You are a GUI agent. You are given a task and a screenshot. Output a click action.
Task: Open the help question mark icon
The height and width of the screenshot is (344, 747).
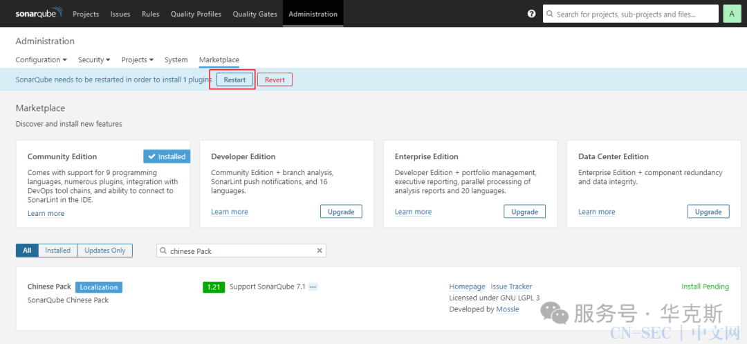[532, 14]
